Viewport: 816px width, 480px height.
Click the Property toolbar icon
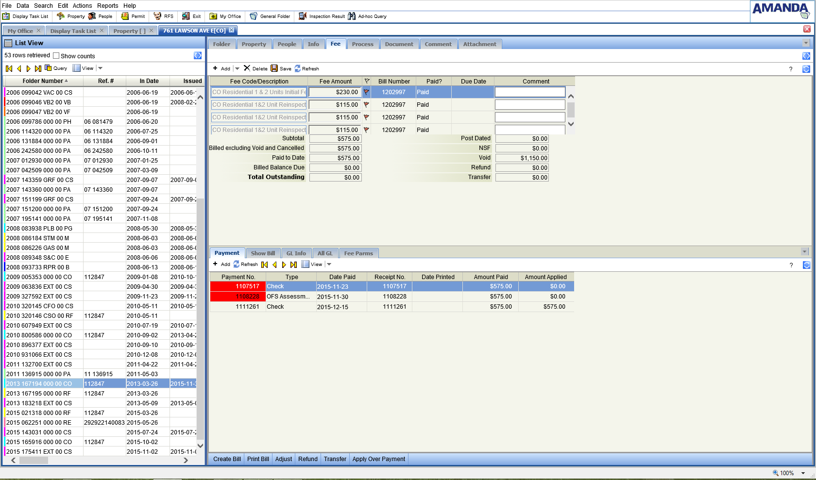tap(61, 17)
